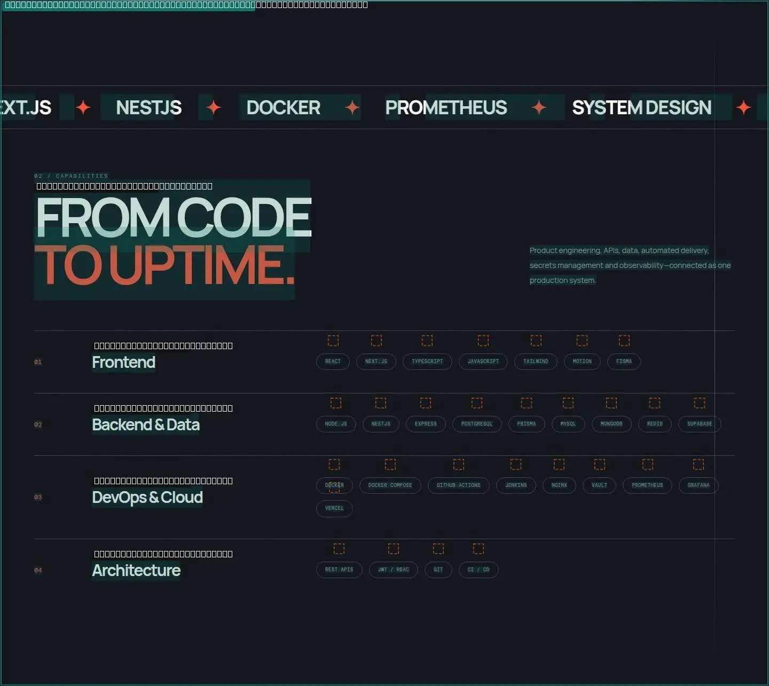Click the VERCEL tag

334,508
